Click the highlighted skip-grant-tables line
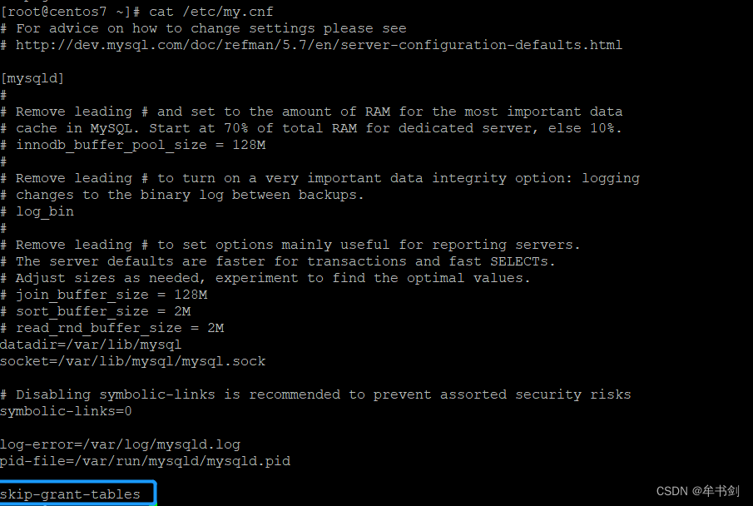753x506 pixels. point(71,494)
